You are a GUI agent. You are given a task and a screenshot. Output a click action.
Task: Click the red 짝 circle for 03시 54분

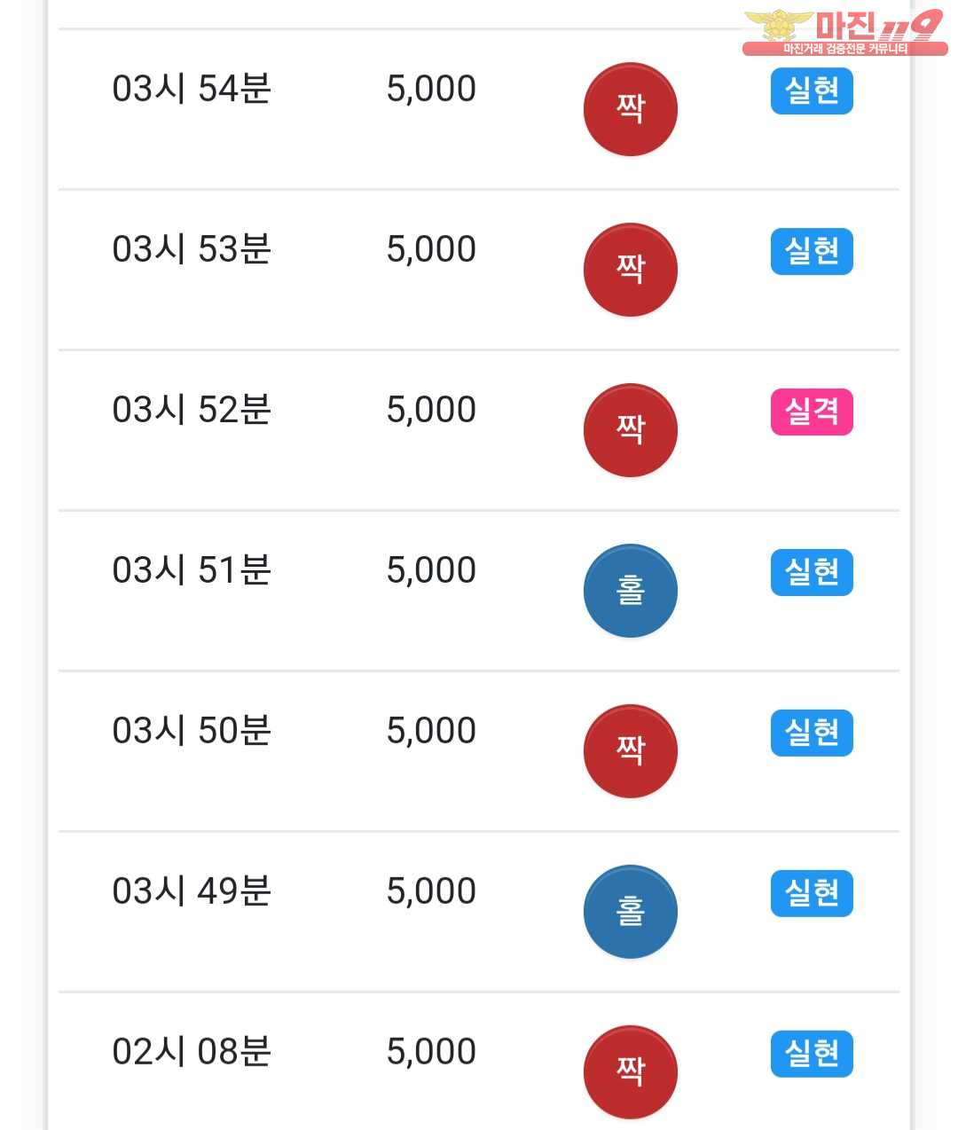coord(630,109)
